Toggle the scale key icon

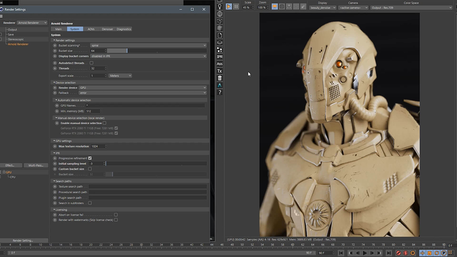(430, 253)
